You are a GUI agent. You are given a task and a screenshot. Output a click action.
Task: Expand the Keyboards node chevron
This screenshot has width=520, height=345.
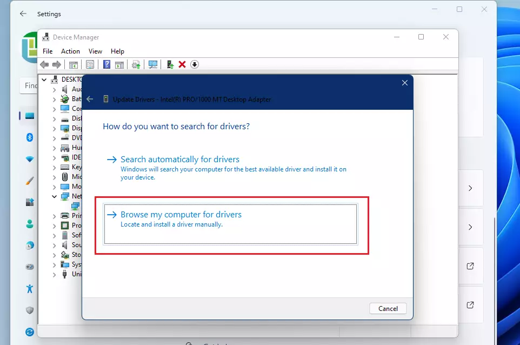point(55,167)
